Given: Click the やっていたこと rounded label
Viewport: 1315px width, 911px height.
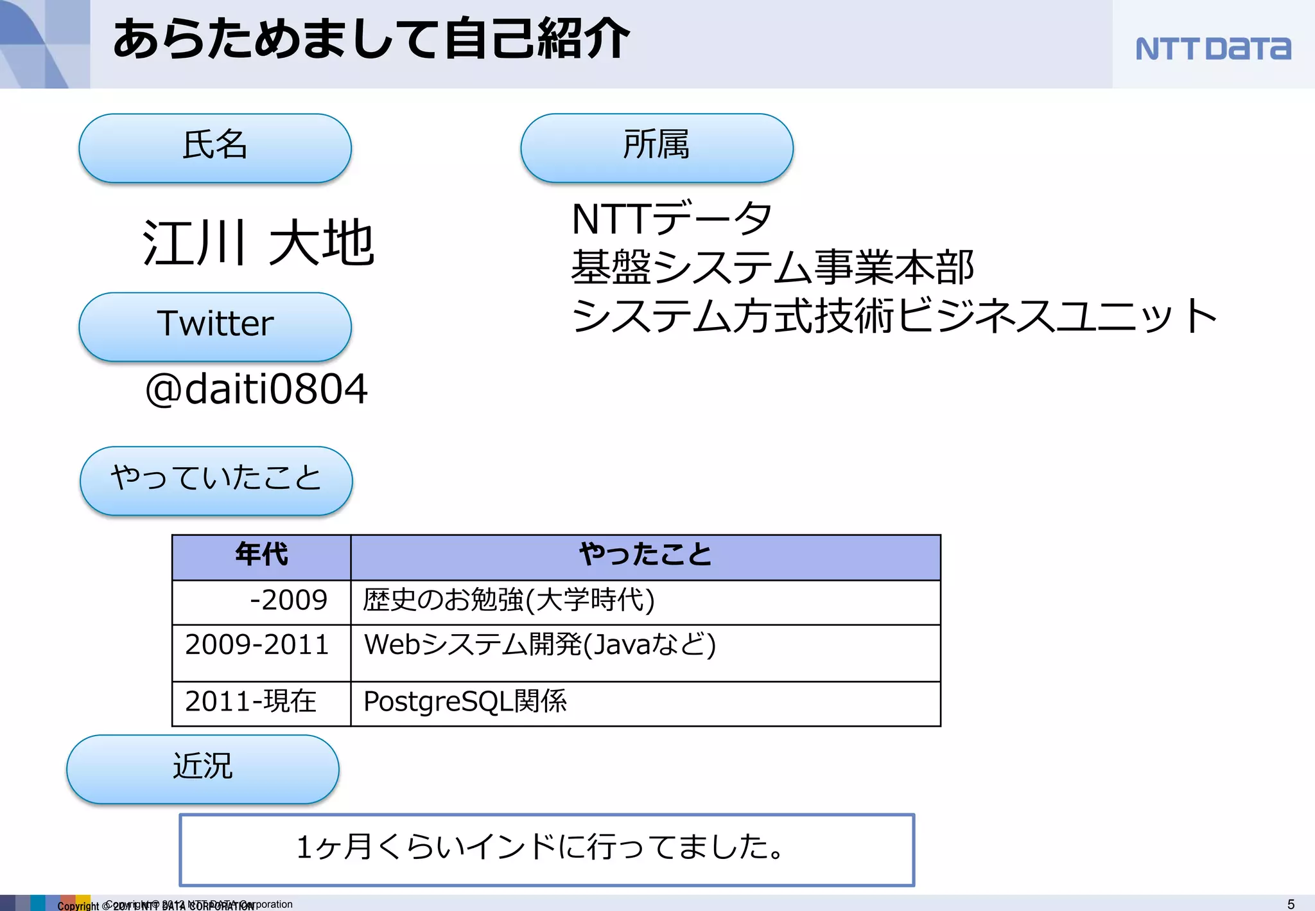Looking at the screenshot, I should pos(216,481).
